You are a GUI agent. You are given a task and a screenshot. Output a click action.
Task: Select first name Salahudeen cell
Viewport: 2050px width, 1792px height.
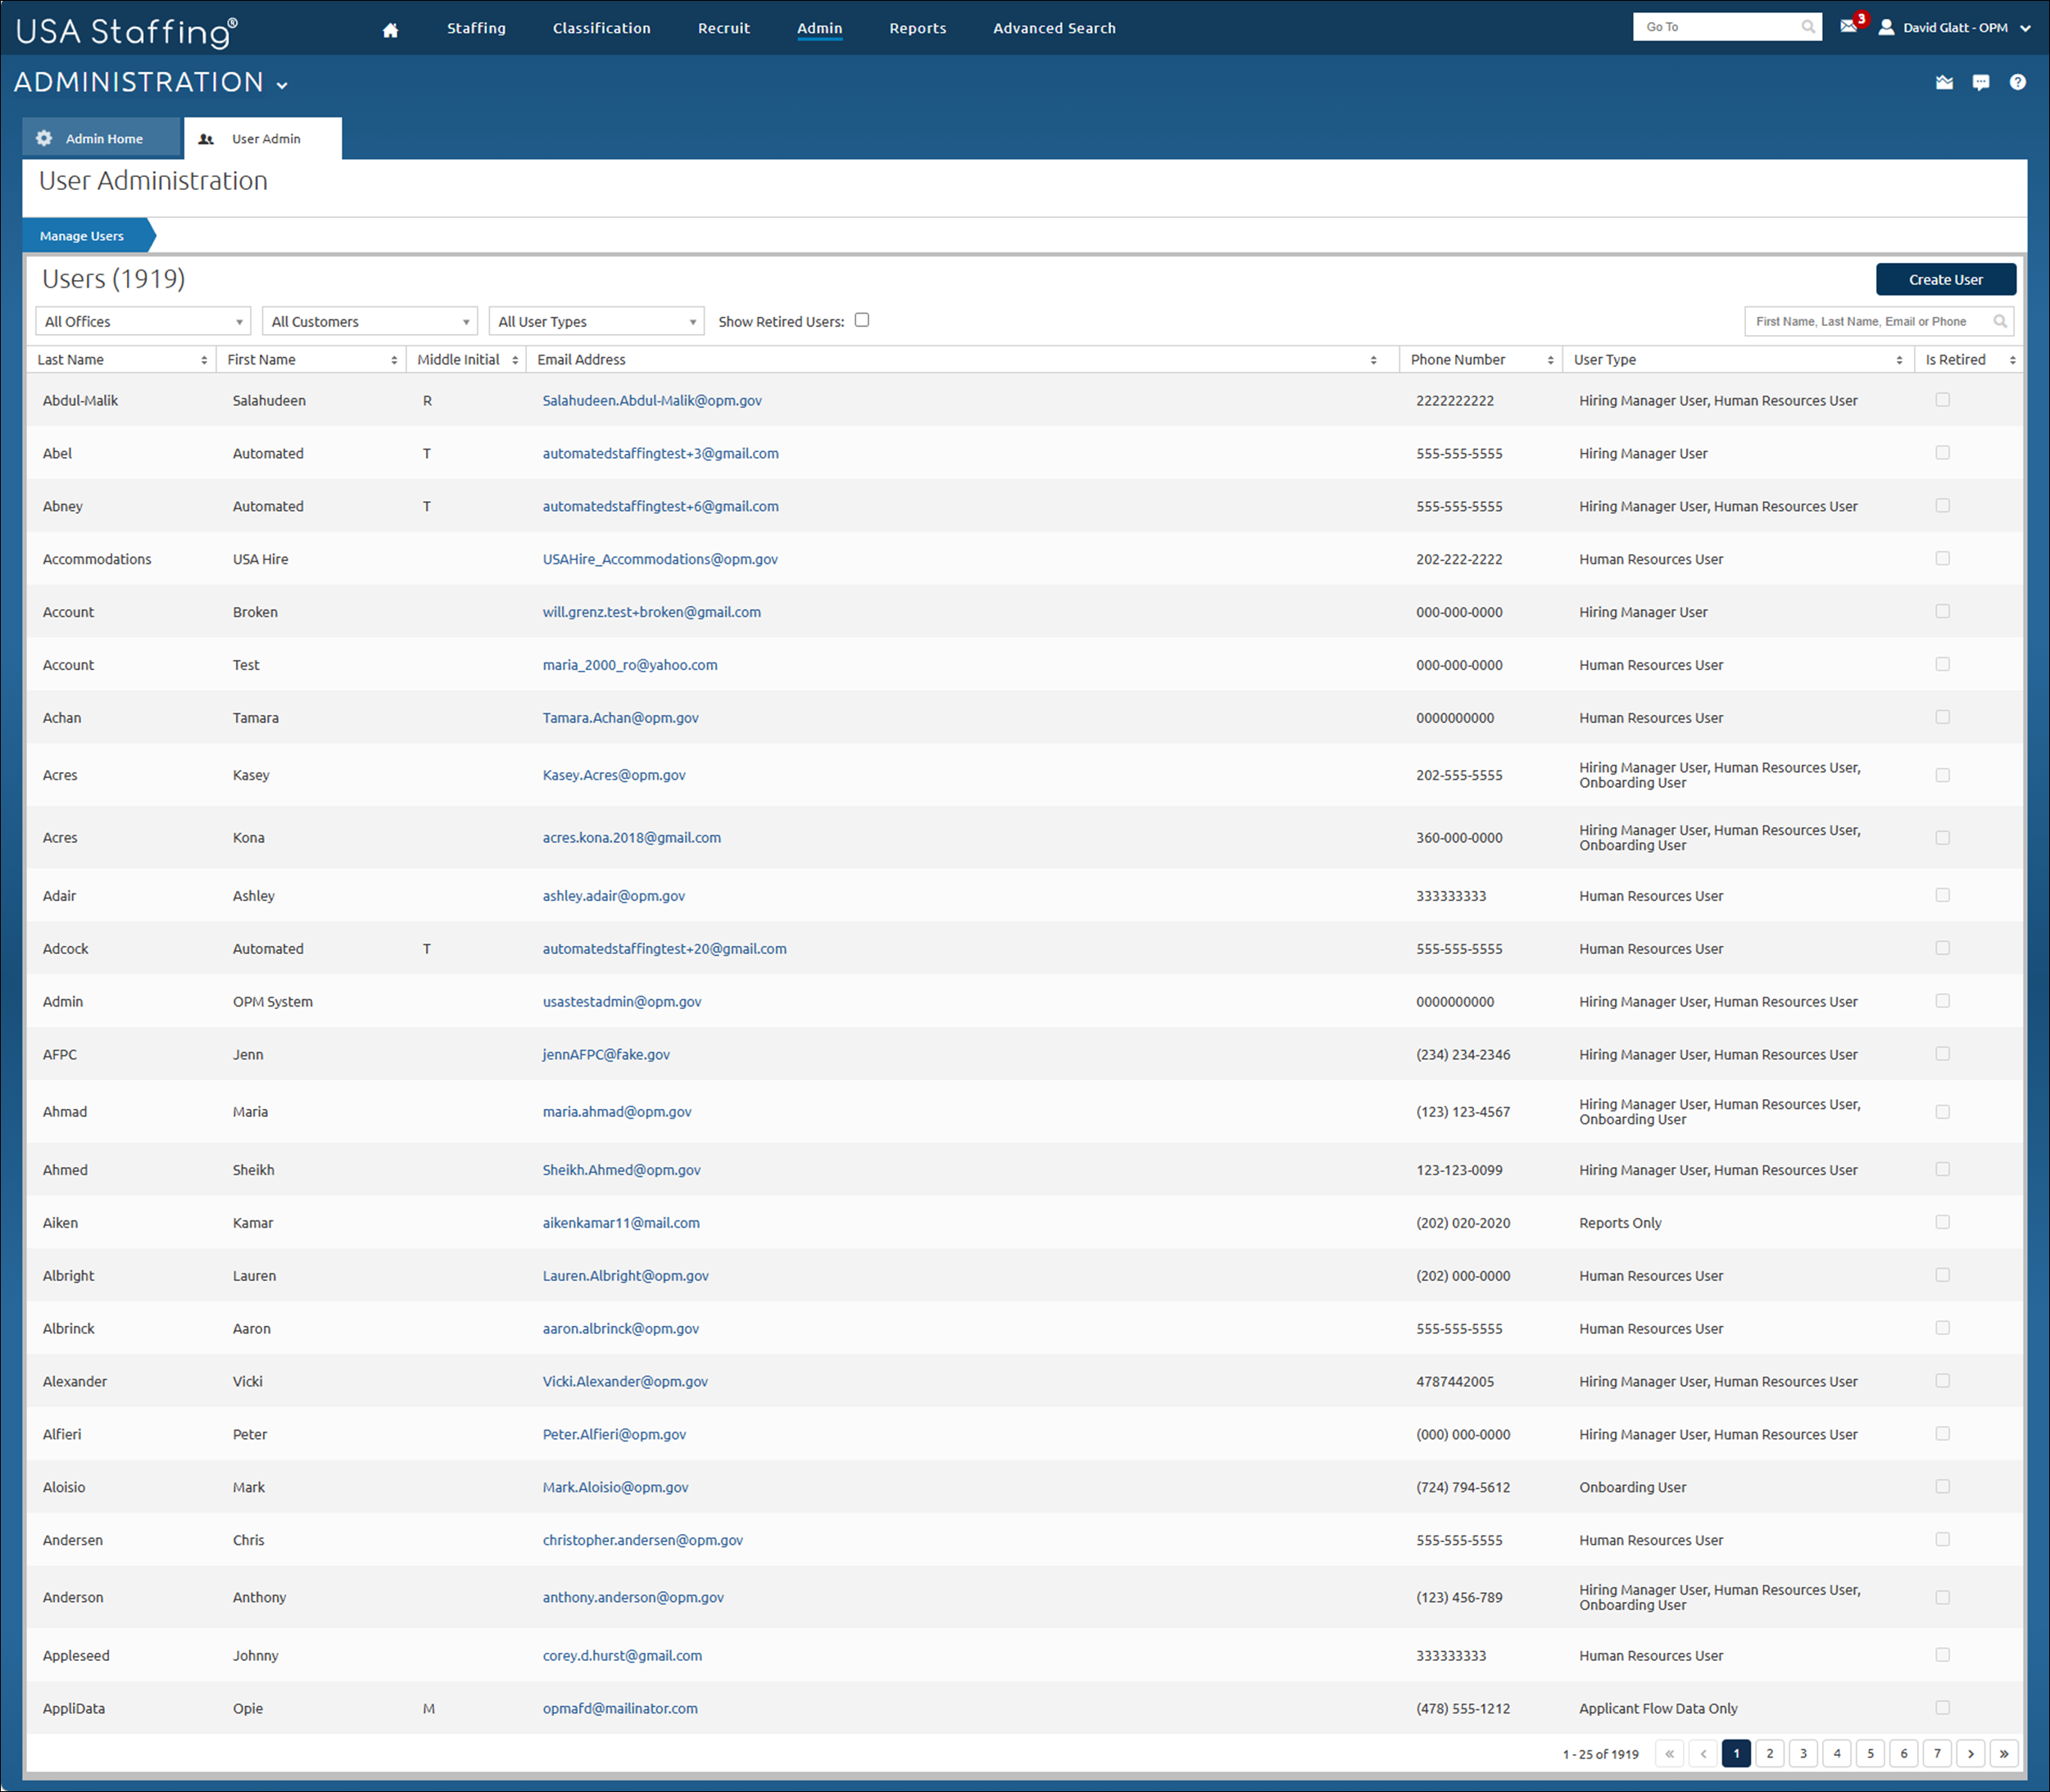[x=269, y=400]
